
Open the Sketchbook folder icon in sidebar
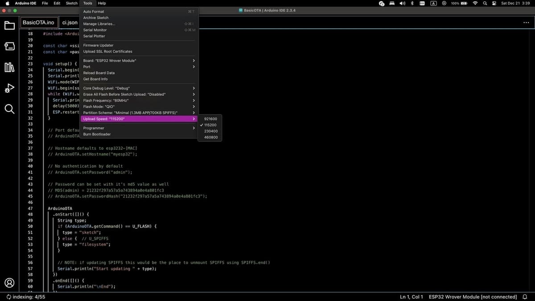point(9,25)
